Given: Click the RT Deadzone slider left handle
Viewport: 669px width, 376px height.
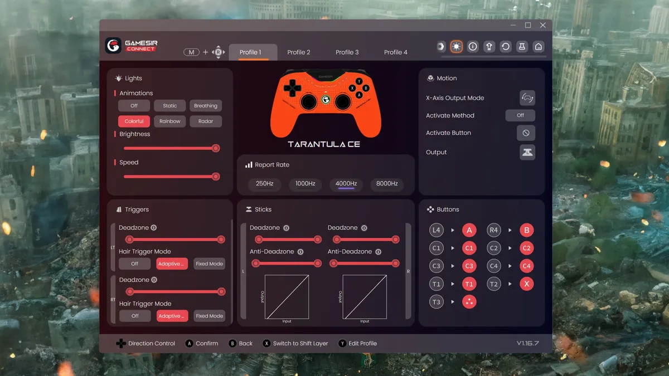Looking at the screenshot, I should (129, 291).
